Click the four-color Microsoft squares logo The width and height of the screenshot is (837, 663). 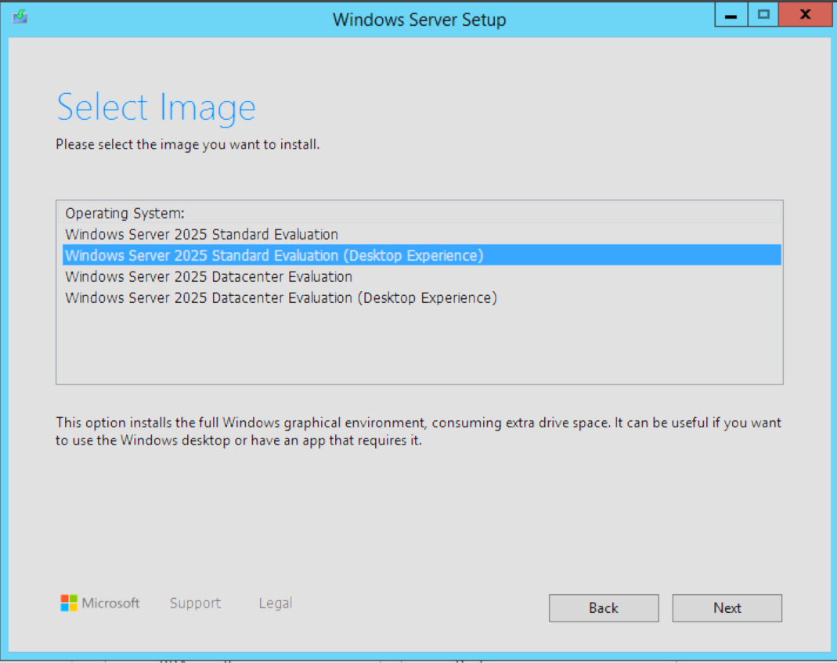click(x=69, y=603)
